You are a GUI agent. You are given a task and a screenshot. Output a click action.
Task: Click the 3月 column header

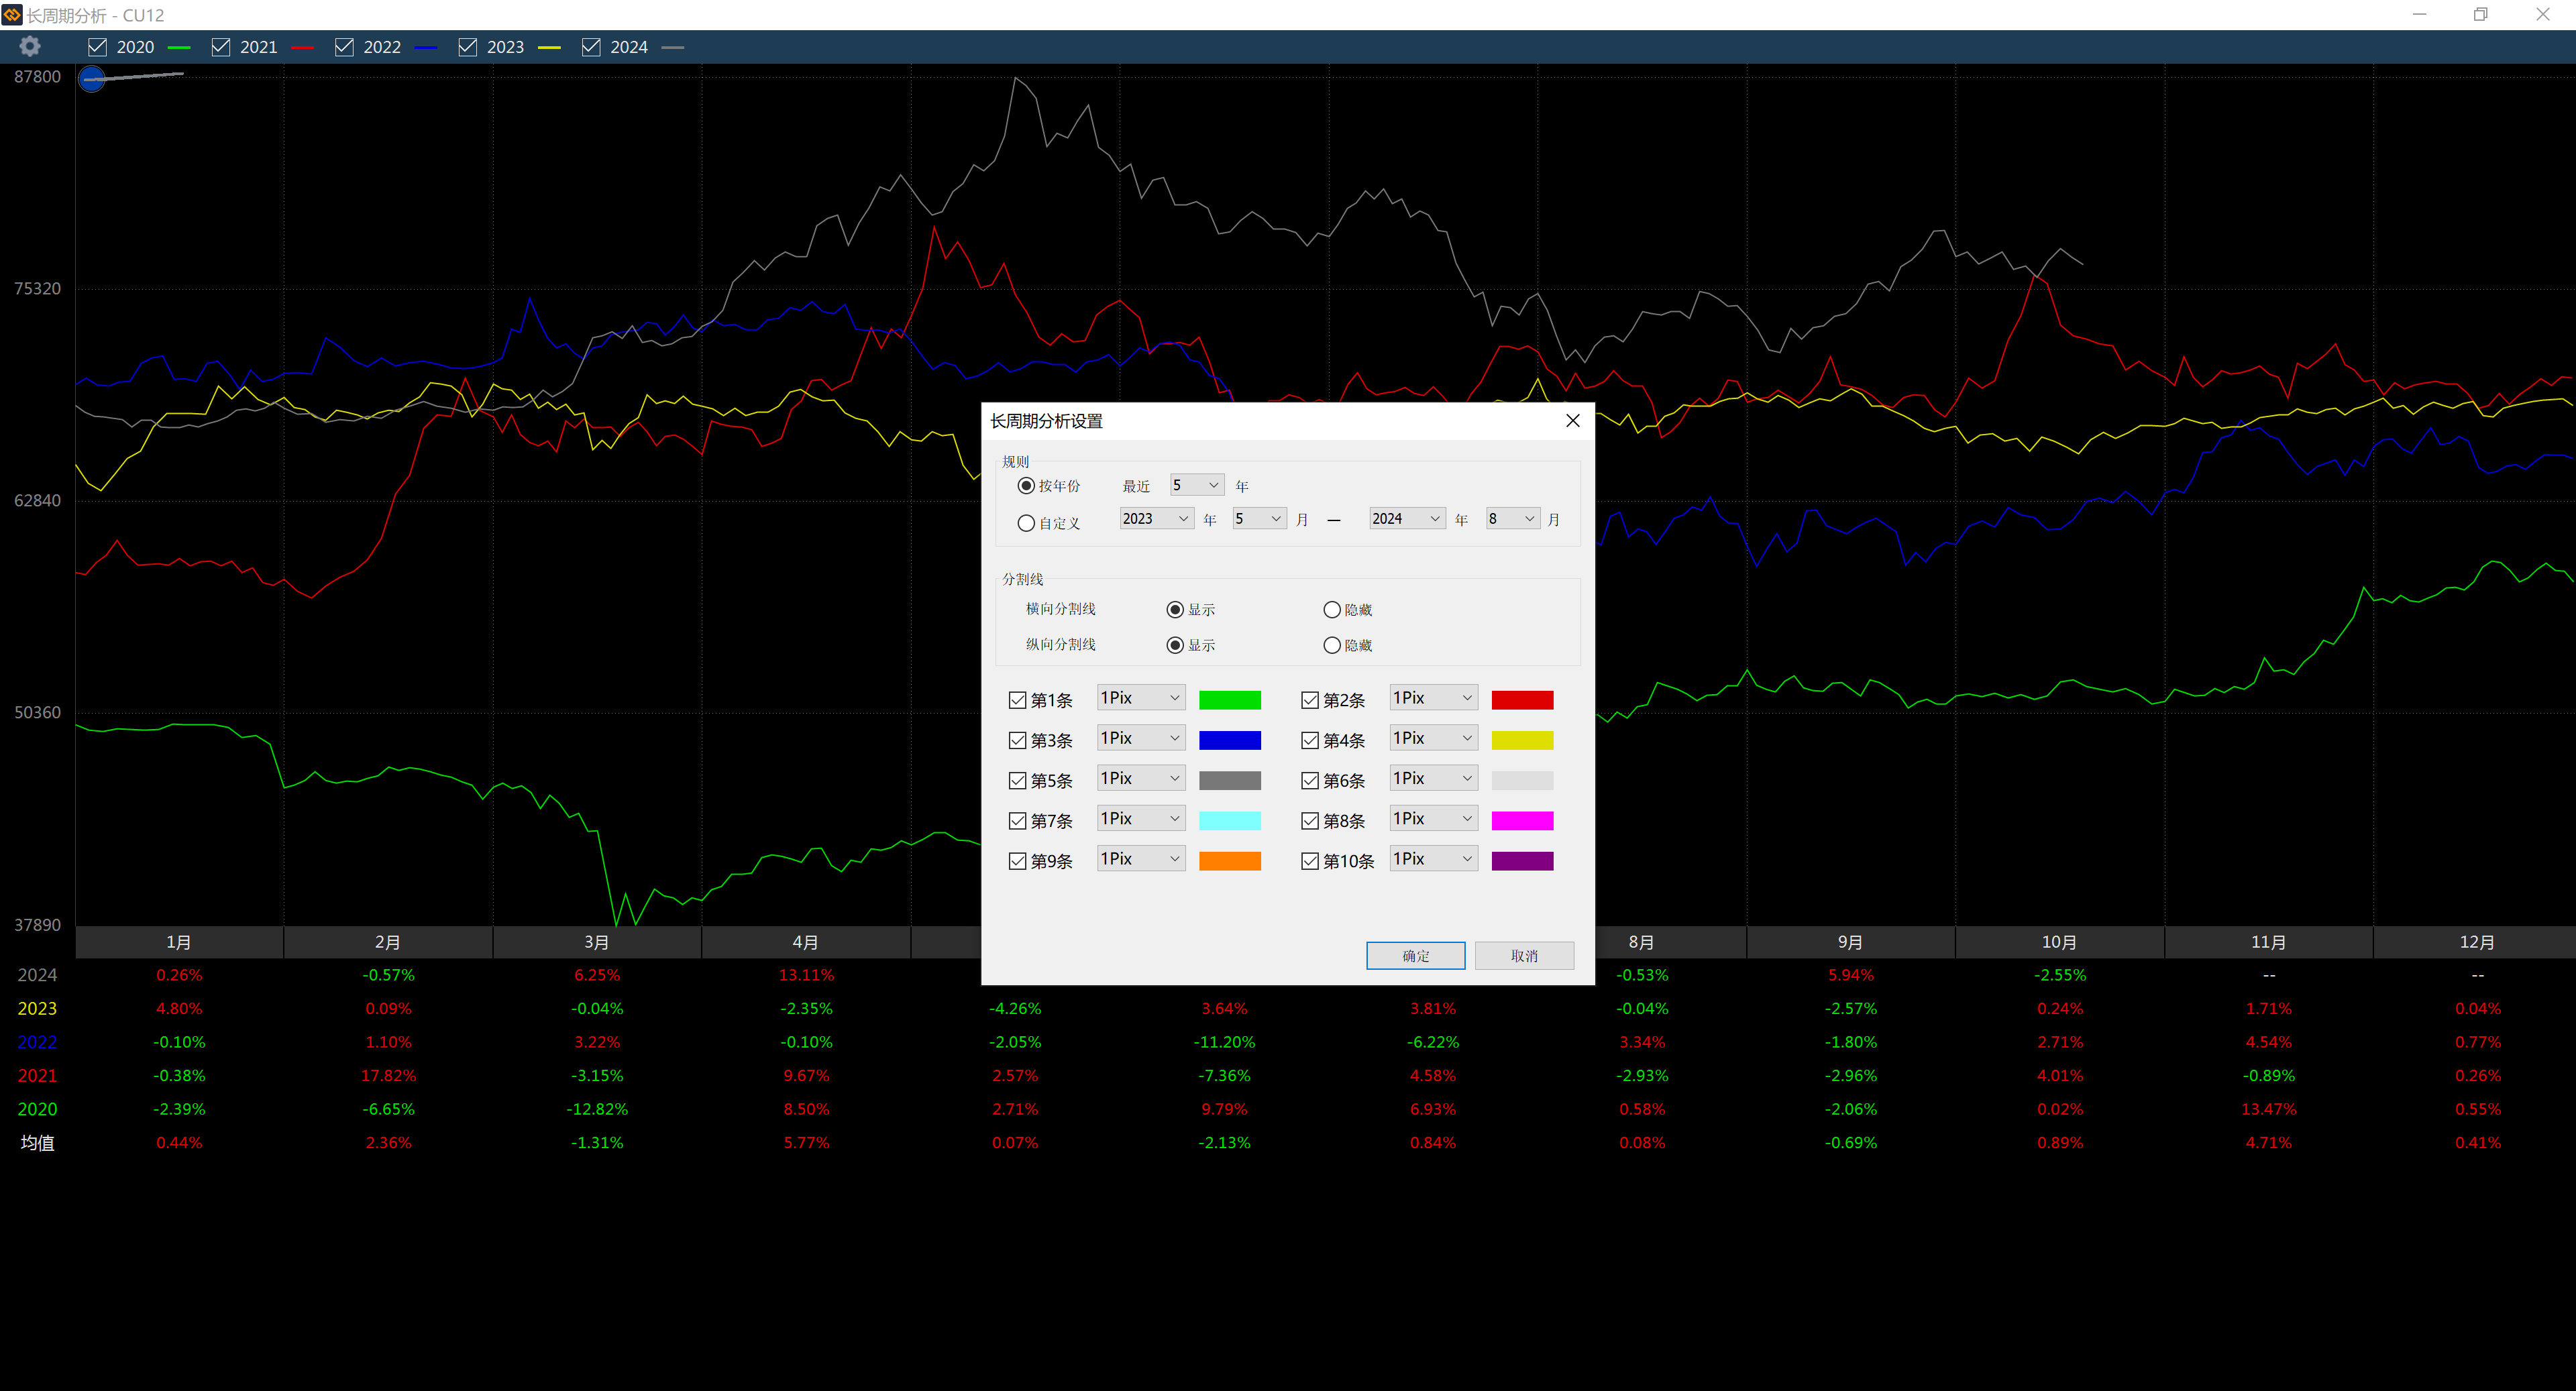coord(597,942)
